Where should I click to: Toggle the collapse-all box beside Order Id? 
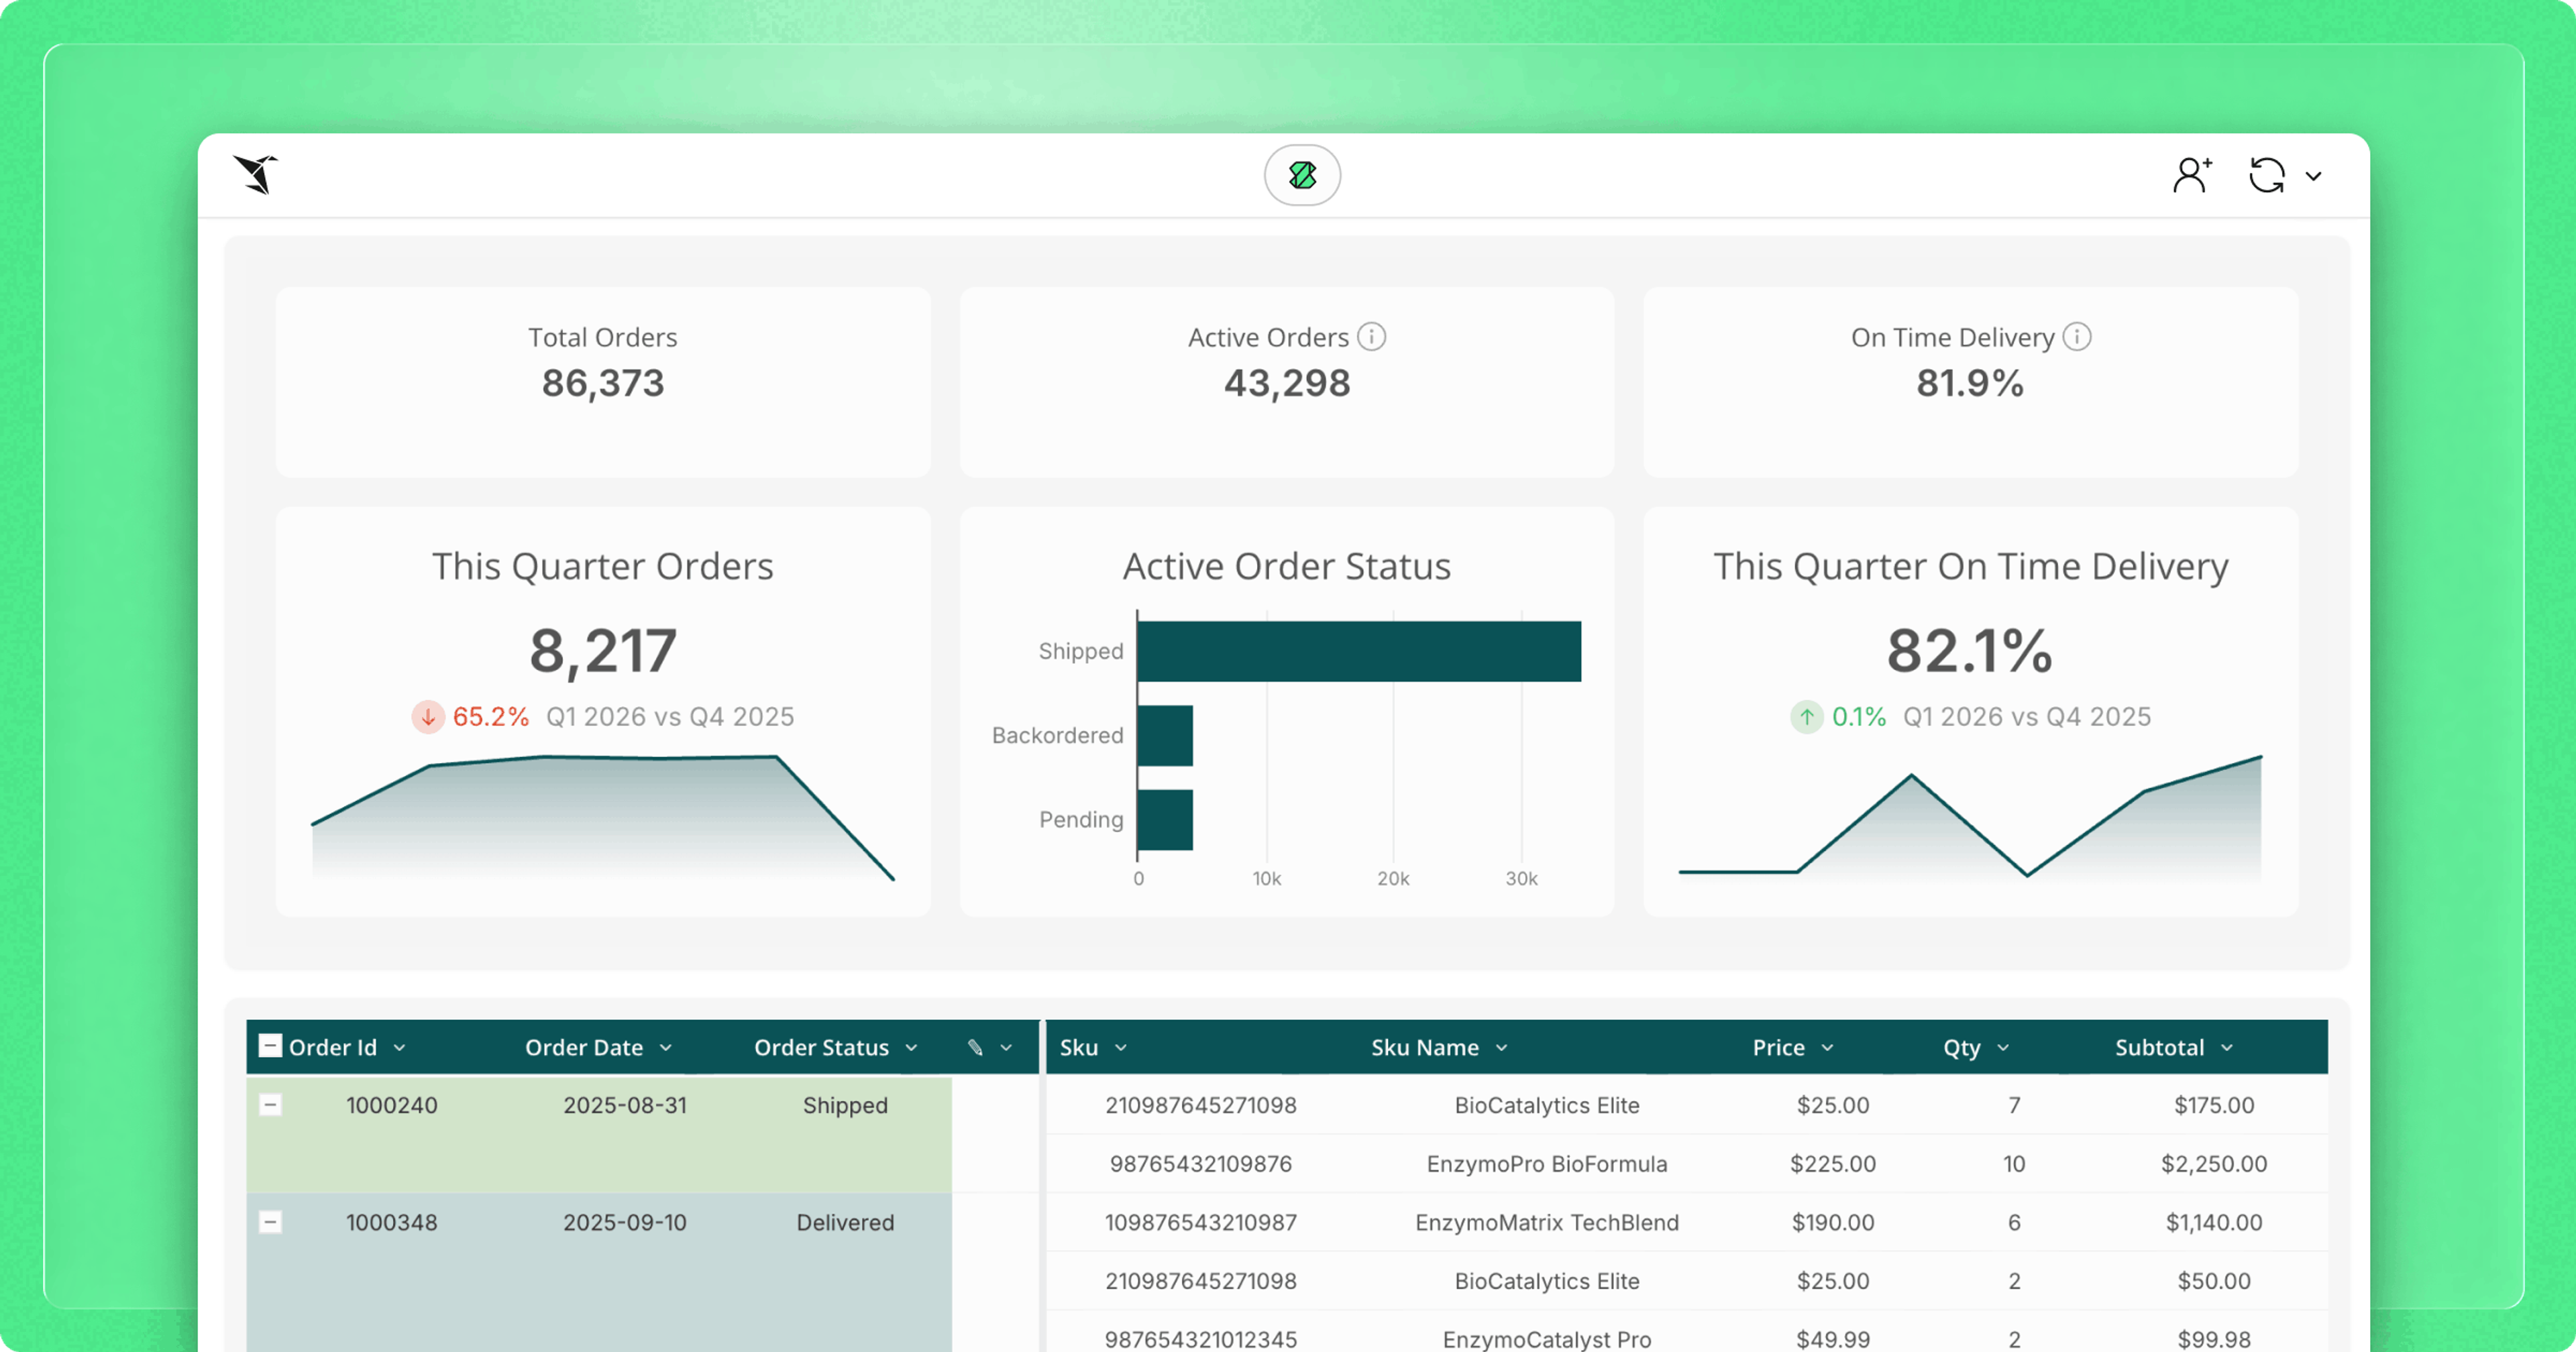coord(270,1046)
